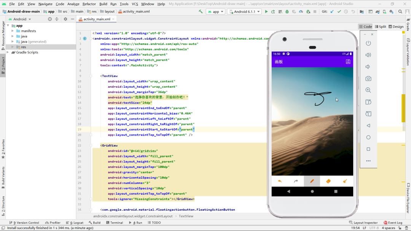Open the VCS menu

[x=135, y=4]
